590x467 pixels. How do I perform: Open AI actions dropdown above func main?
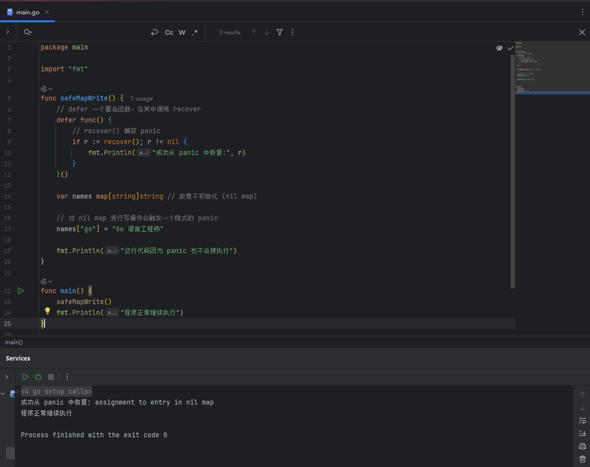point(47,281)
